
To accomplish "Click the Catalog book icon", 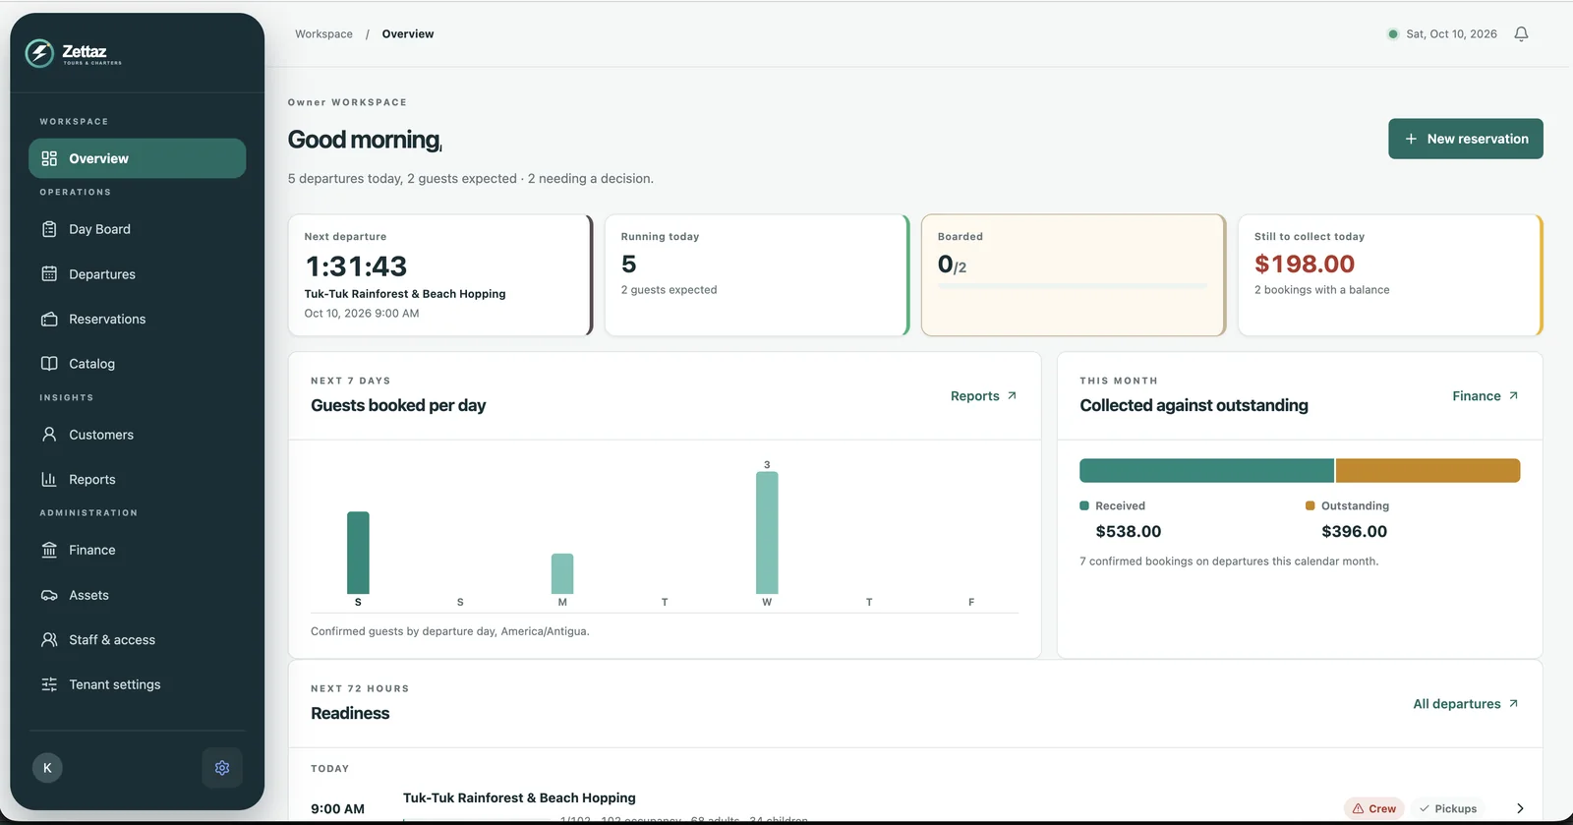I will 49,364.
